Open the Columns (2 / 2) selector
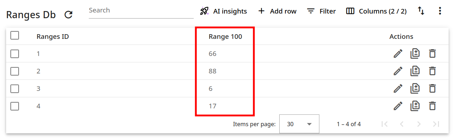 tap(376, 11)
